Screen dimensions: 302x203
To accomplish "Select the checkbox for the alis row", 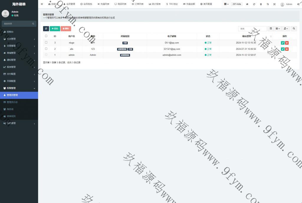I will 46,49.
